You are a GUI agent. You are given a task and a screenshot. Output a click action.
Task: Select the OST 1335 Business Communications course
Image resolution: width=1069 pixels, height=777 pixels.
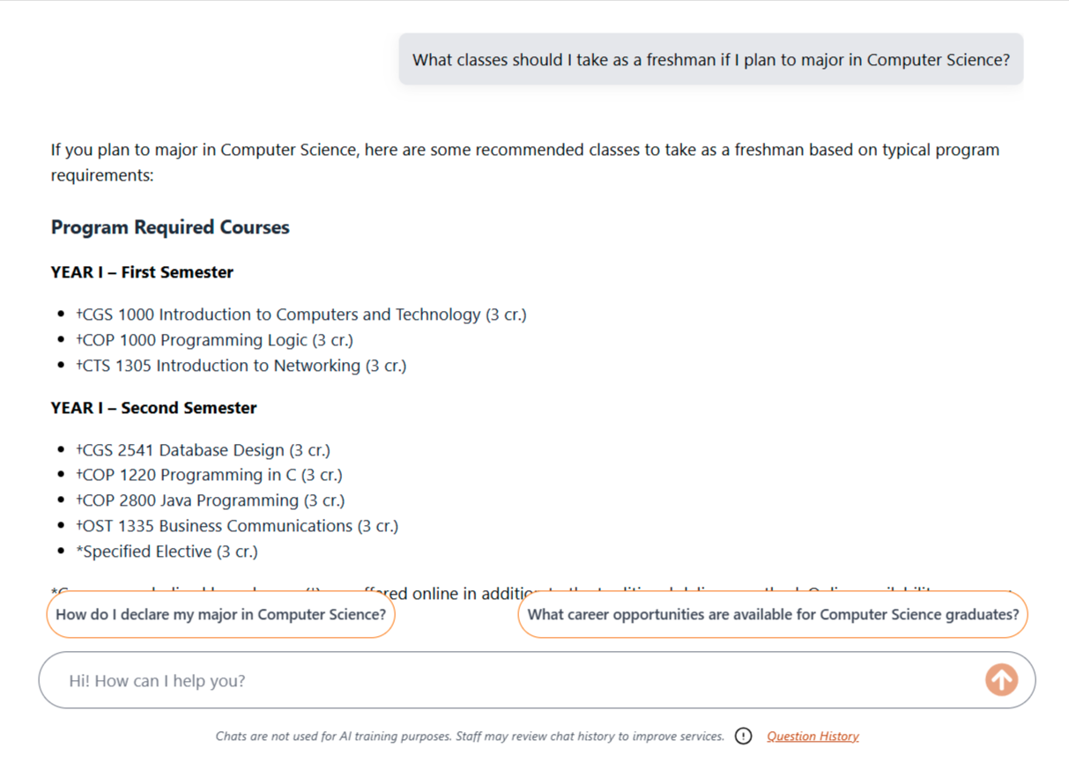pos(236,525)
